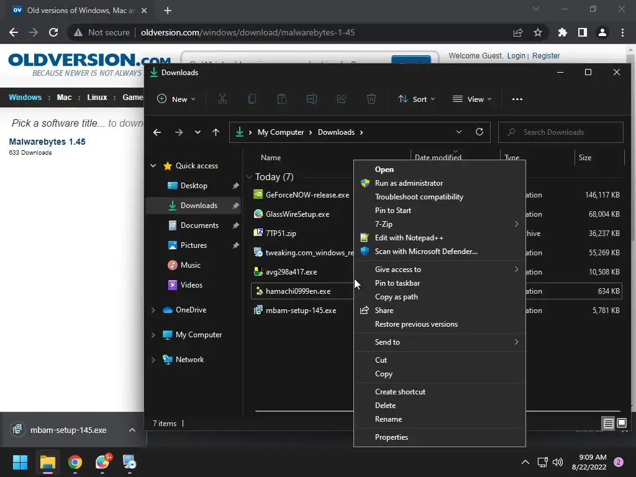Go back in Chrome browser
This screenshot has width=636, height=477.
point(14,32)
